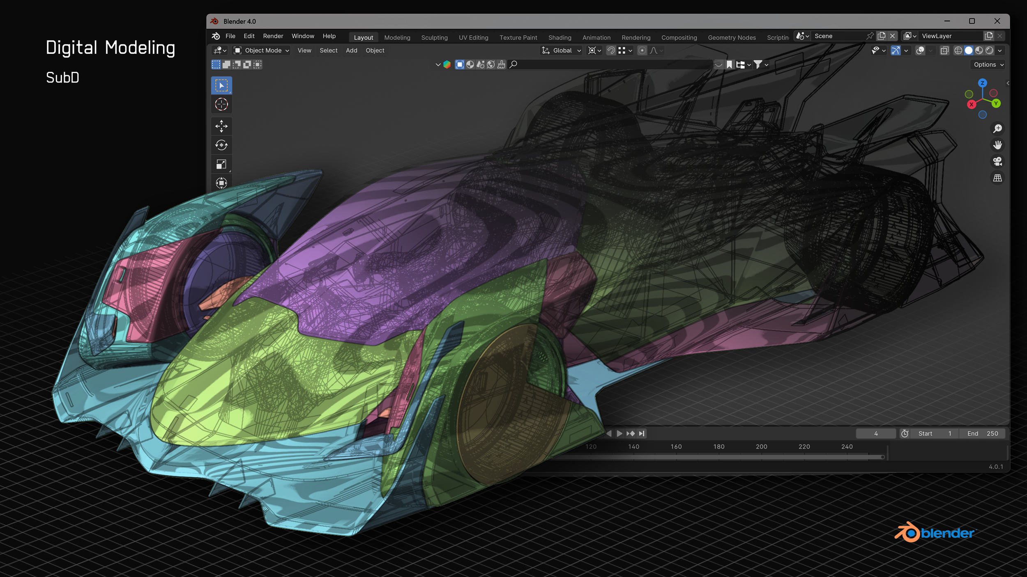Select the Scale tool

pos(221,164)
